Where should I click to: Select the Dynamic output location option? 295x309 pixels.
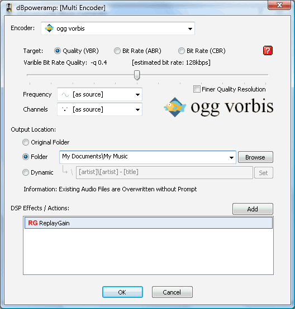coord(26,172)
